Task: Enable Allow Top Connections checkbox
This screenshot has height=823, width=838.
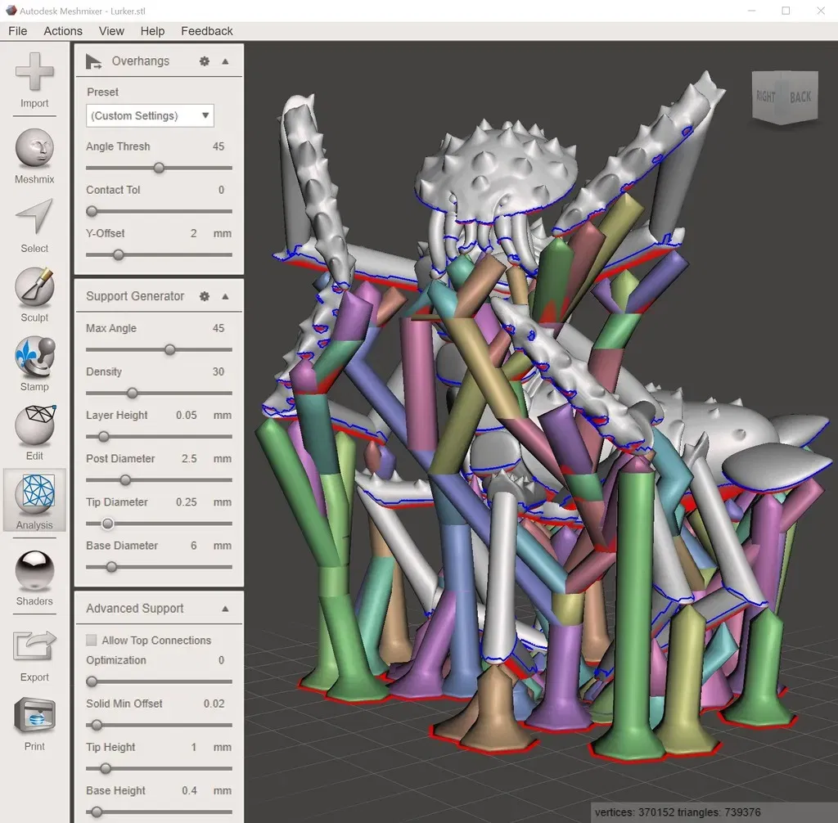Action: click(x=92, y=641)
